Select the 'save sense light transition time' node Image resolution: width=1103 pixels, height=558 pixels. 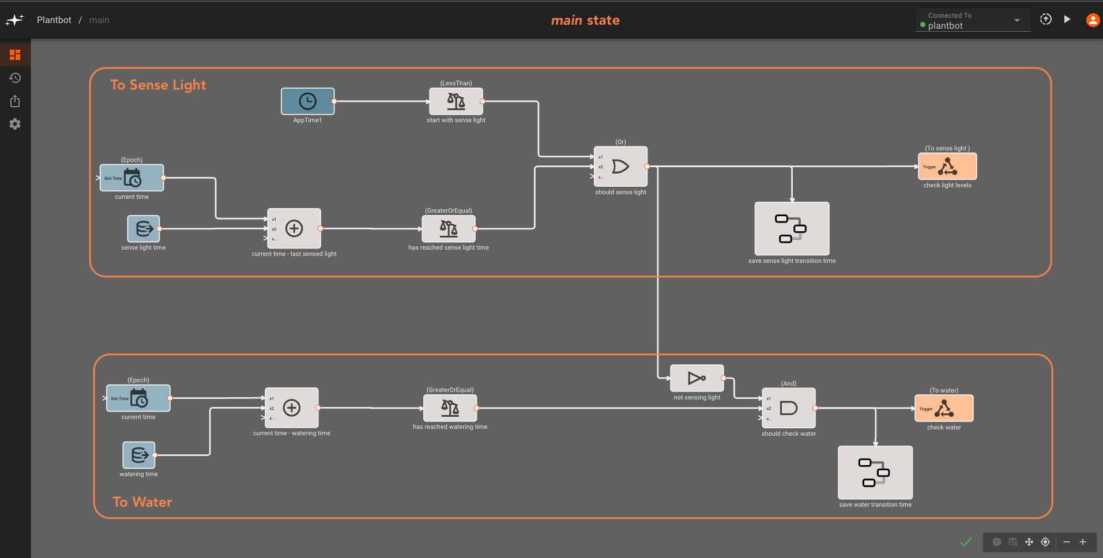pyautogui.click(x=792, y=228)
